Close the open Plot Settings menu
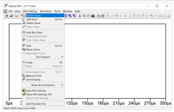 coord(30,11)
